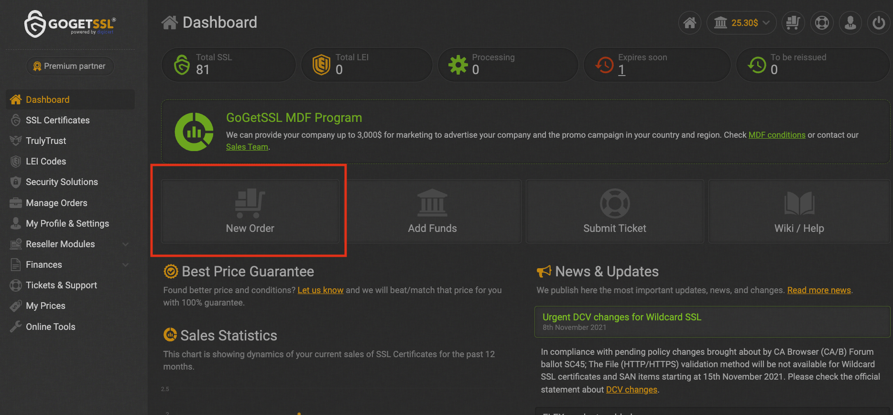Open the Expires soon count link
This screenshot has width=893, height=415.
point(621,70)
